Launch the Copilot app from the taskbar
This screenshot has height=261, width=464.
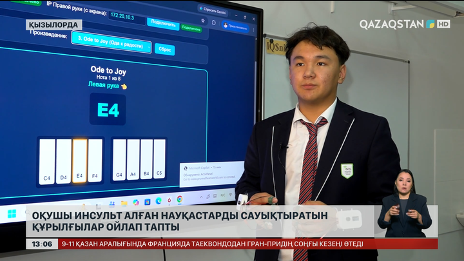pyautogui.click(x=136, y=202)
